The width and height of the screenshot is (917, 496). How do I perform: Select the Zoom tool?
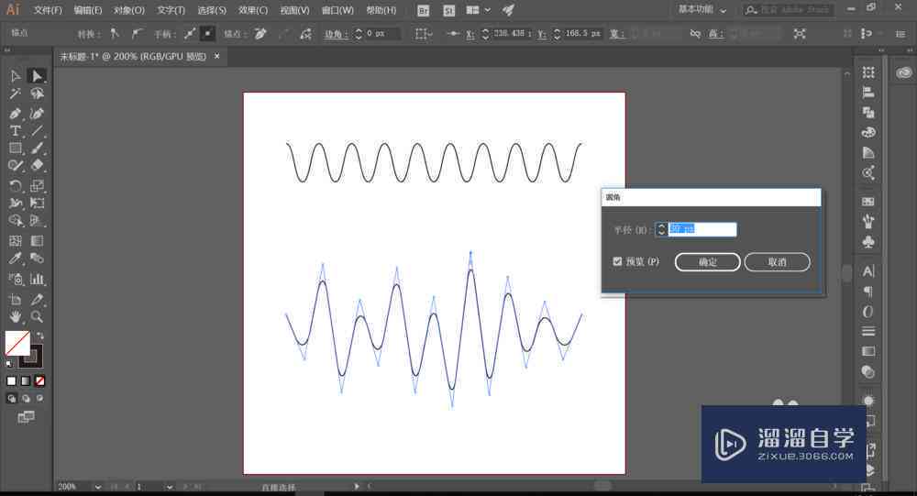(37, 317)
